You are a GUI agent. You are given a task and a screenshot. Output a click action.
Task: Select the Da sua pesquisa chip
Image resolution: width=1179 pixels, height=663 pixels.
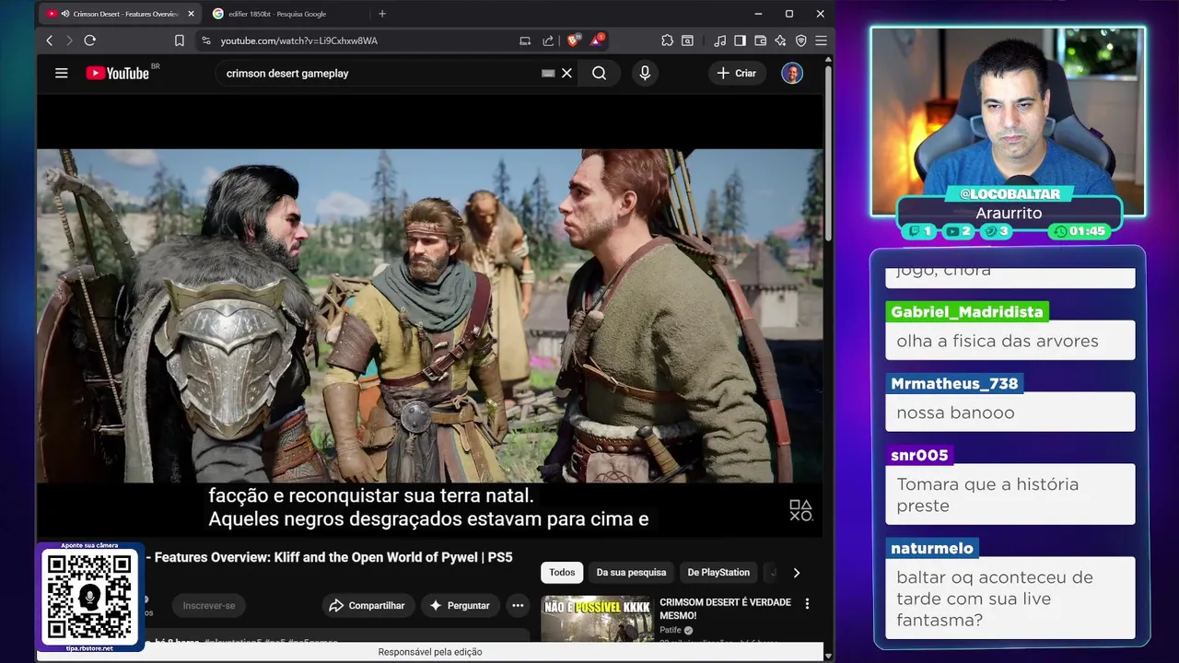click(x=631, y=572)
